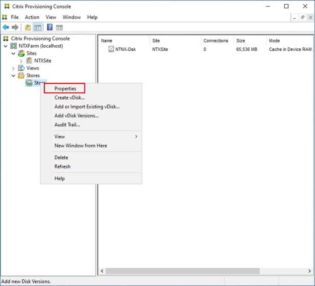Click the 65,536 MB size cell
Viewport: 315px width, 286px height.
[x=247, y=49]
